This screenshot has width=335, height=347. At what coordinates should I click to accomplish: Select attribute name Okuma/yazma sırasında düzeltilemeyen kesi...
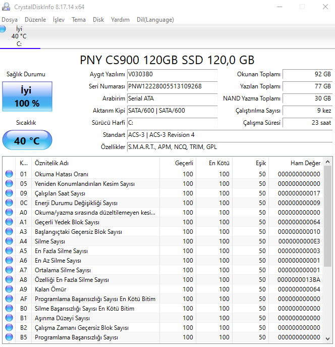tap(95, 213)
